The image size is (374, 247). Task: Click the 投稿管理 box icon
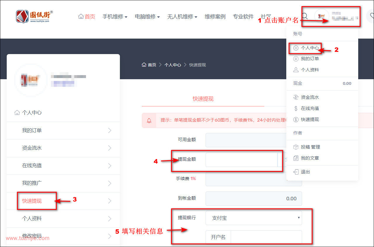coord(296,147)
